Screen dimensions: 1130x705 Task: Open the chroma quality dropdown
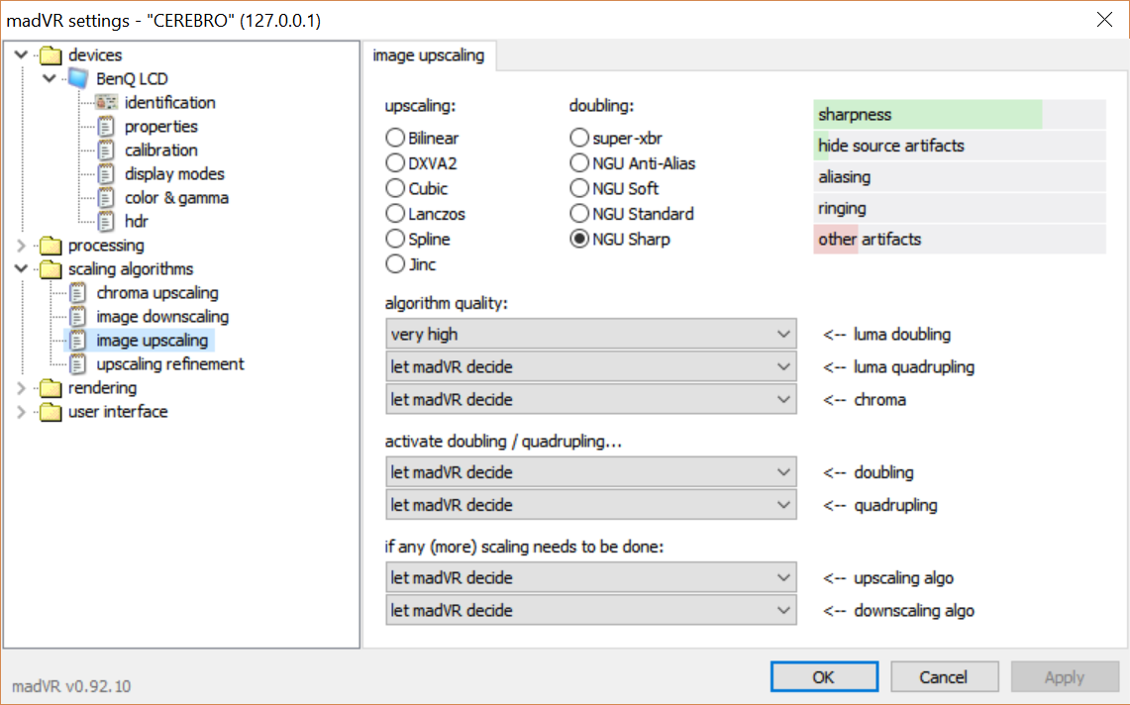click(x=591, y=399)
